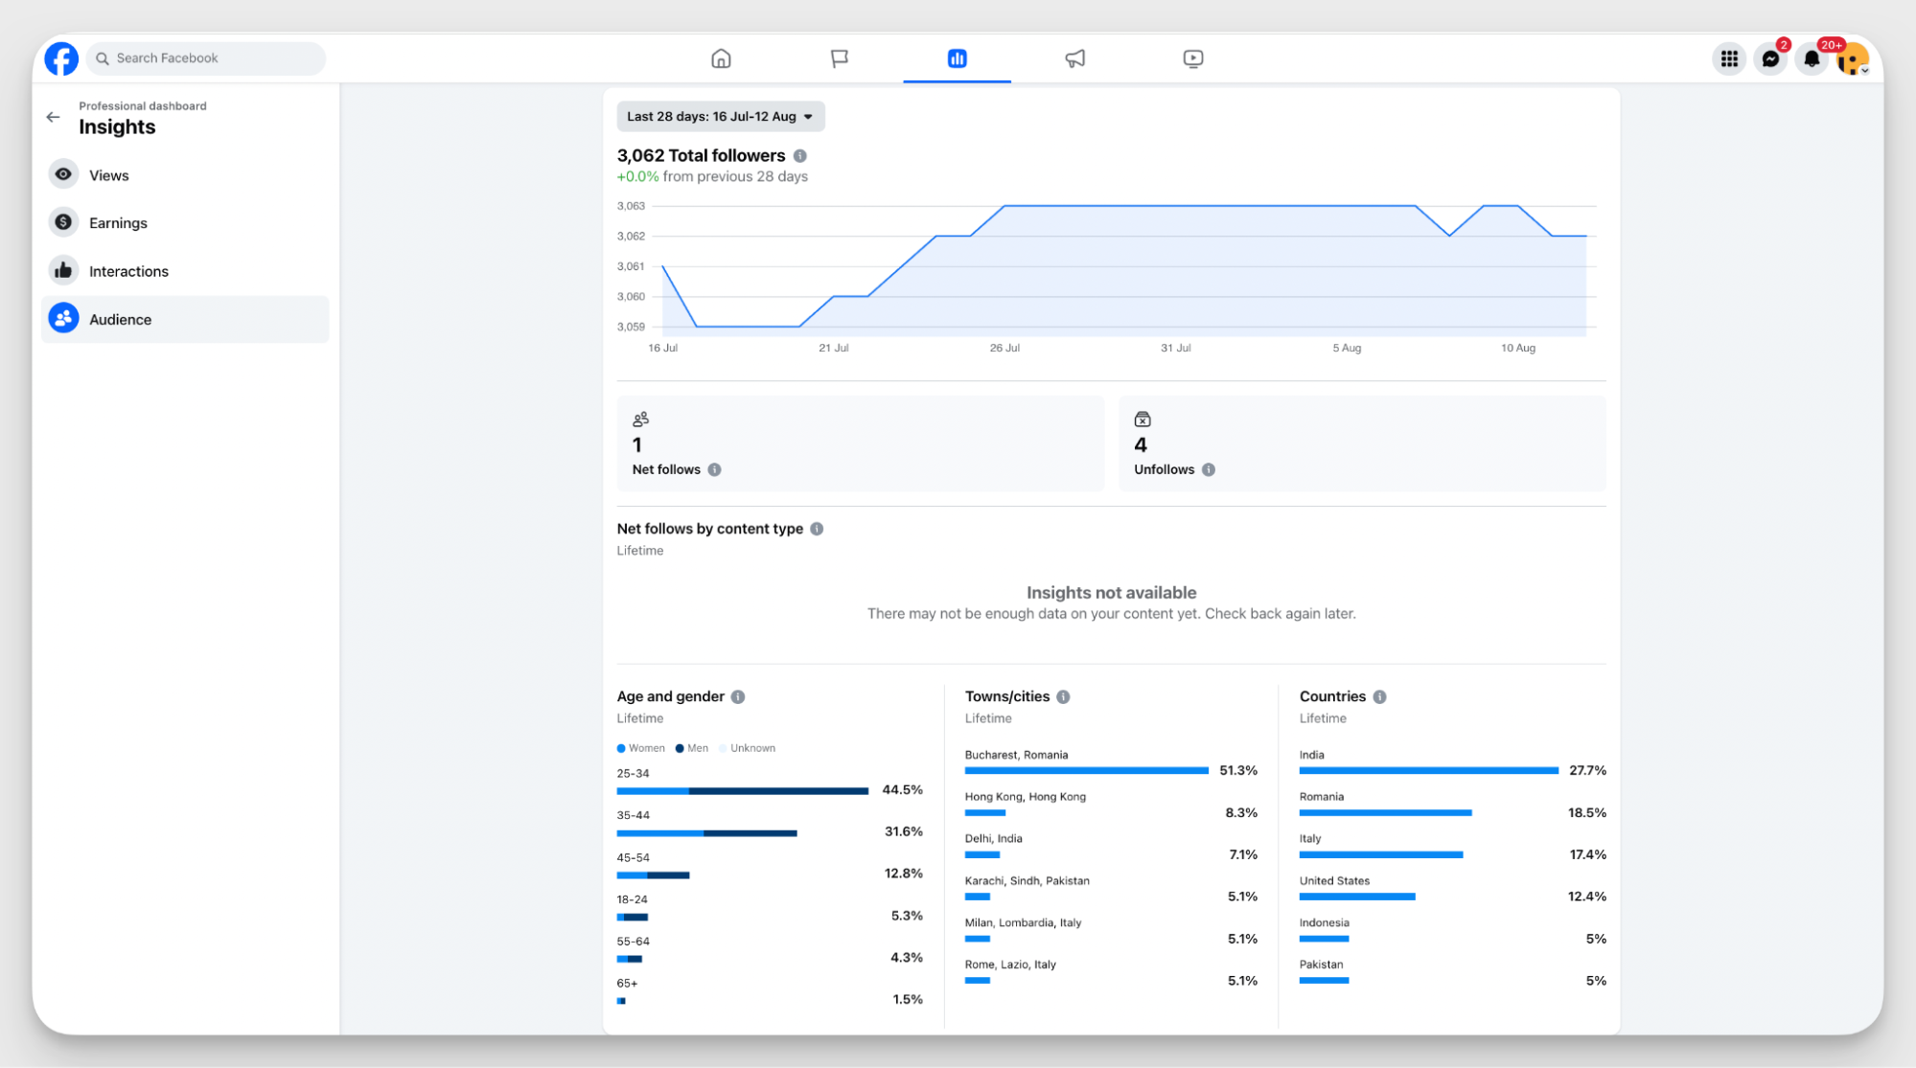This screenshot has width=1916, height=1068.
Task: Click the 65+ age group label
Action: pyautogui.click(x=627, y=984)
